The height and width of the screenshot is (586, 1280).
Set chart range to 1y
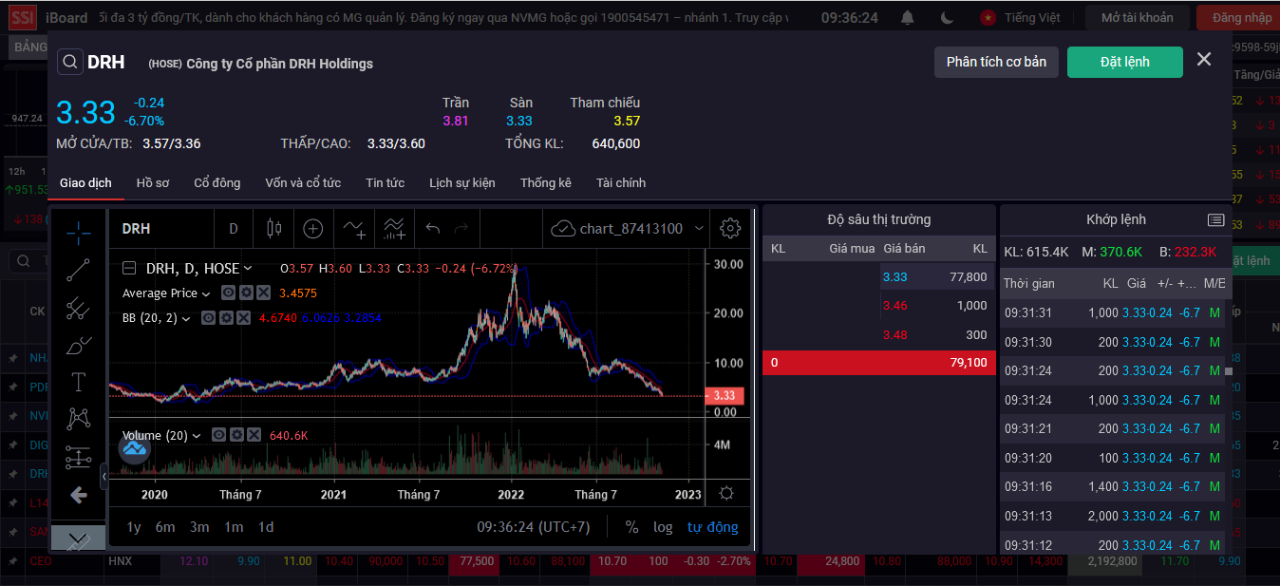coord(134,527)
